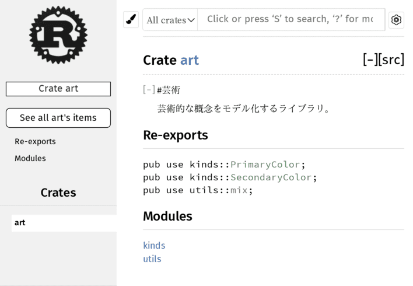Jump to Re-exports in the sidebar
The image size is (413, 286).
tap(35, 142)
